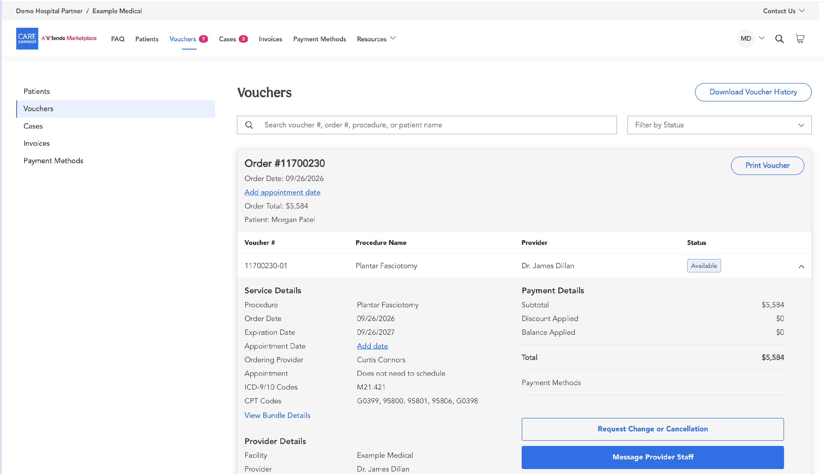Open Patients in top navigation
The width and height of the screenshot is (825, 474).
(147, 39)
